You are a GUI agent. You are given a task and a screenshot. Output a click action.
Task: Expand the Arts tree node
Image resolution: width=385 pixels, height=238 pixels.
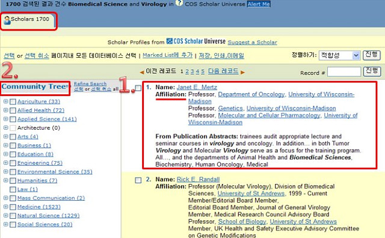click(x=5, y=136)
